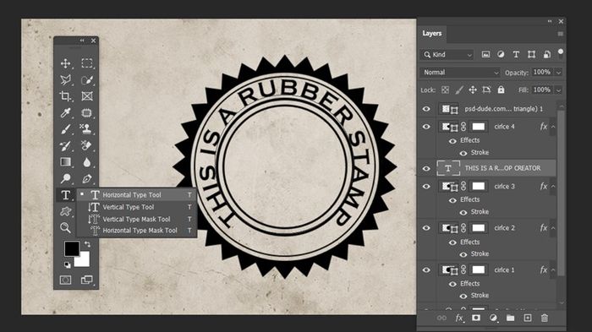
Task: Select the Zoom tool
Action: (x=65, y=228)
